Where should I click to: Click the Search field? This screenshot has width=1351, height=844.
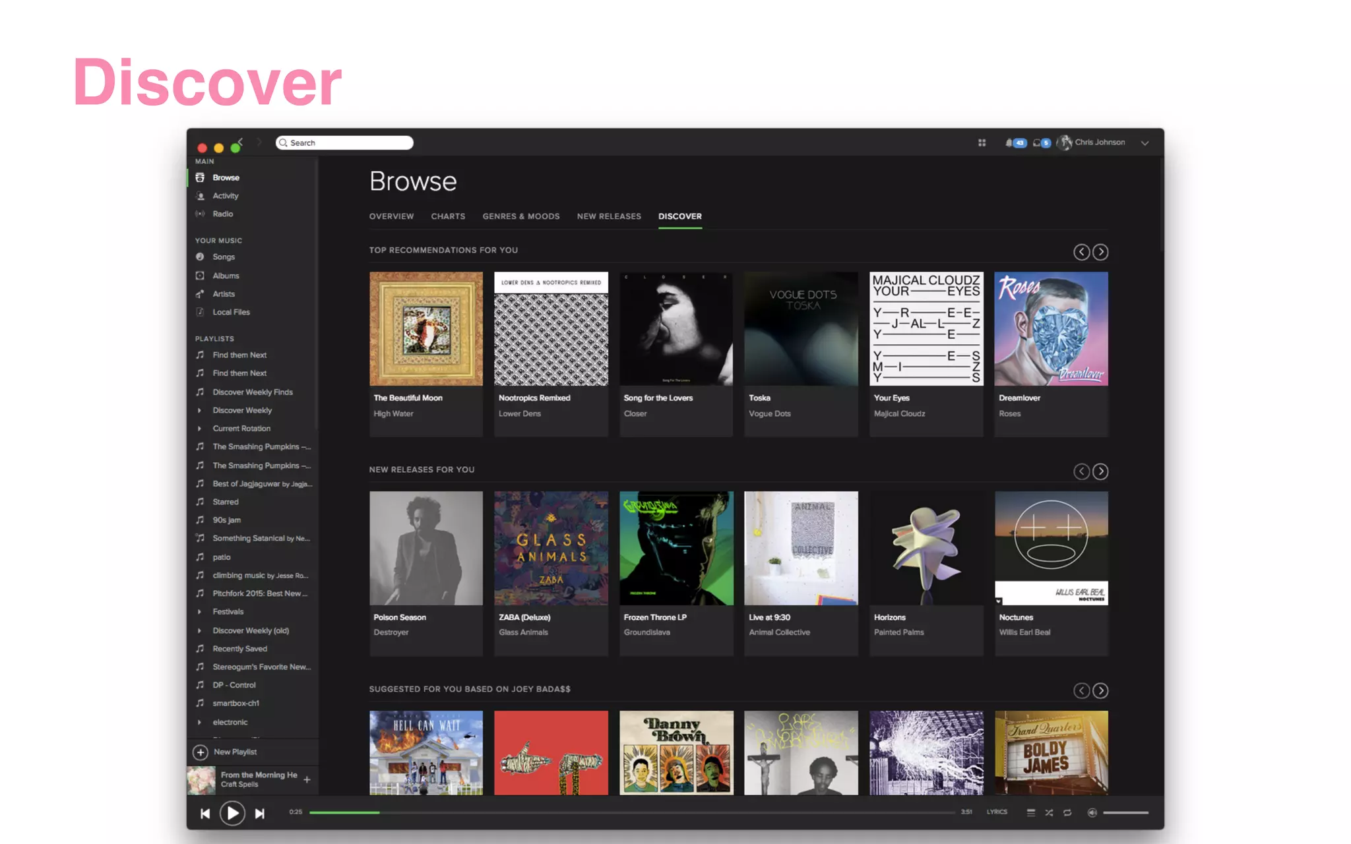[344, 142]
